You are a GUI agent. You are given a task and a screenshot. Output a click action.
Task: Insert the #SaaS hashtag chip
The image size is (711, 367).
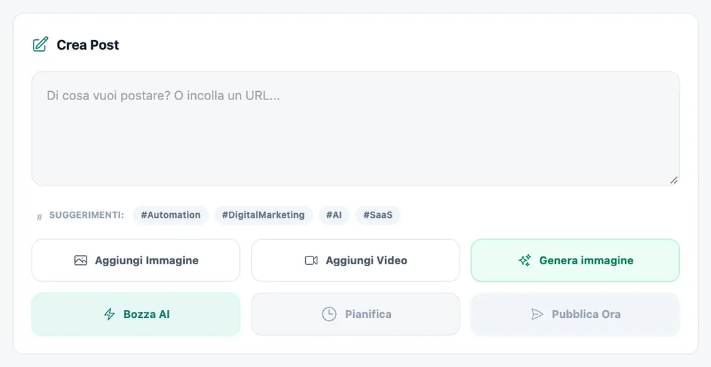coord(377,215)
